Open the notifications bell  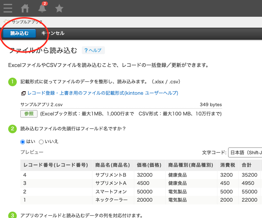point(42,8)
